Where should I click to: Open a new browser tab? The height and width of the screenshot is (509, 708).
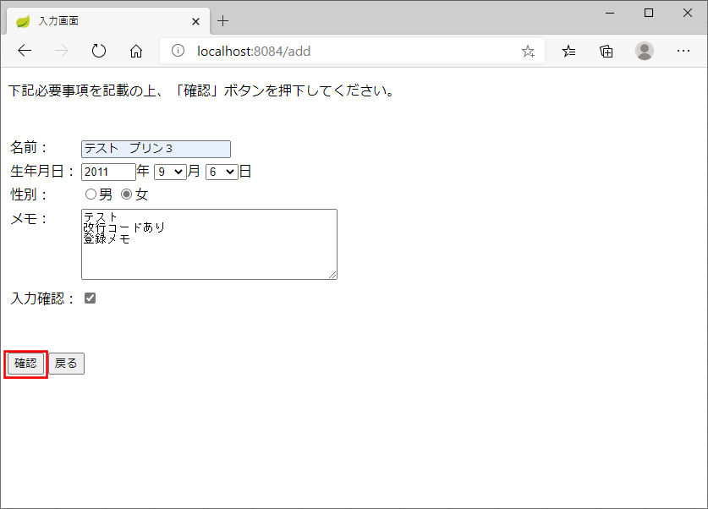point(223,21)
